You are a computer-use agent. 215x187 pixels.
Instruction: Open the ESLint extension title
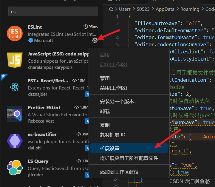35,27
